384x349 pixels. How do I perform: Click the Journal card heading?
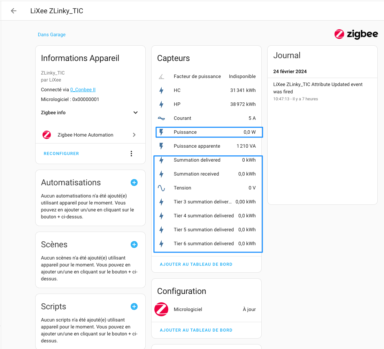point(287,55)
